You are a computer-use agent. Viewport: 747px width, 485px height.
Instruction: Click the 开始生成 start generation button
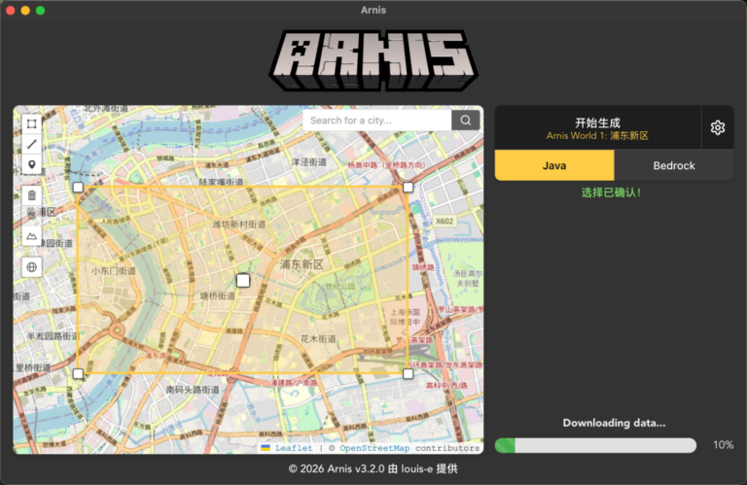tap(597, 127)
